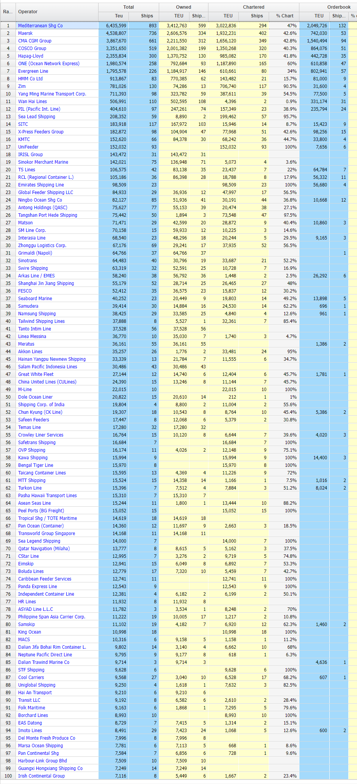Select Maersk's 4,538,807 total TEU cell
The width and height of the screenshot is (357, 784).
pos(114,33)
